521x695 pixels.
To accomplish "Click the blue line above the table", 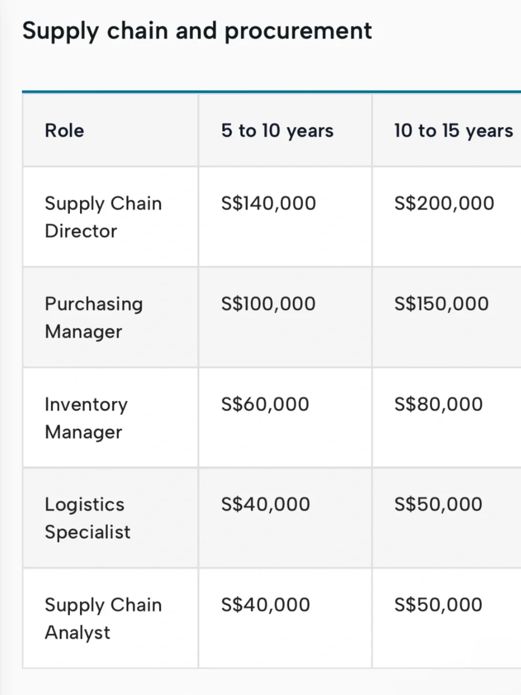I will pyautogui.click(x=272, y=91).
